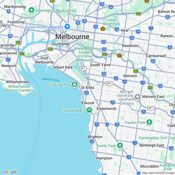Click the brown route 2 marker near Hawthorn
This screenshot has height=175, width=175.
[x=119, y=56]
